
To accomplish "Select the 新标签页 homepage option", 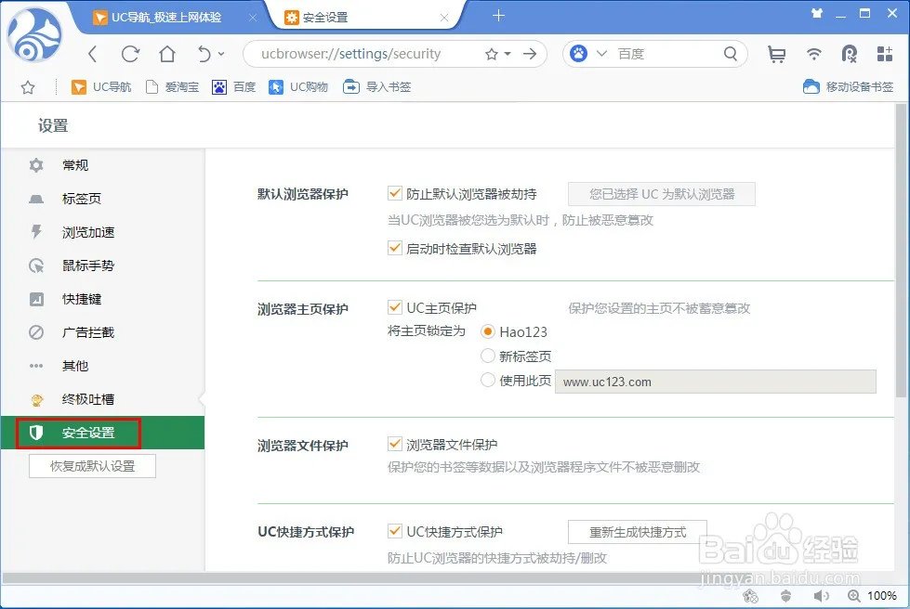I will click(488, 356).
